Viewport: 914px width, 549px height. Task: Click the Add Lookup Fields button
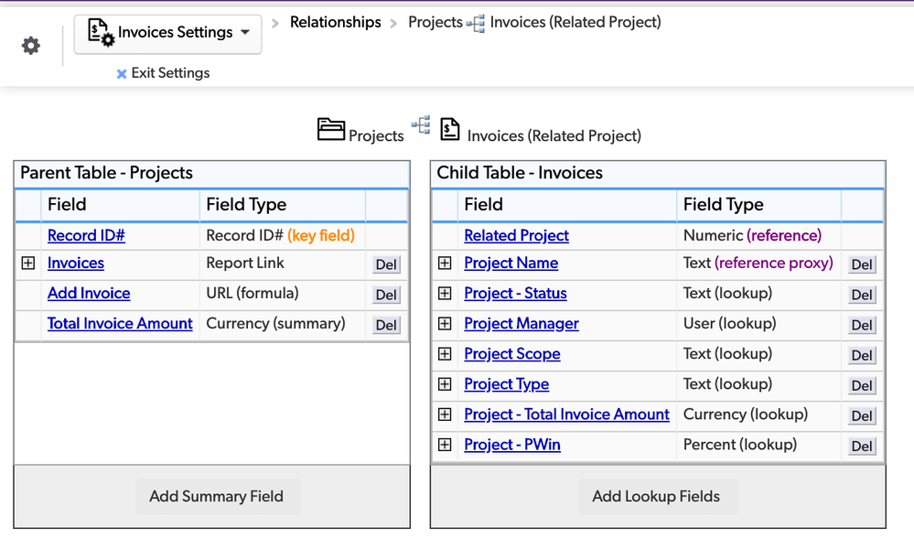pyautogui.click(x=658, y=497)
